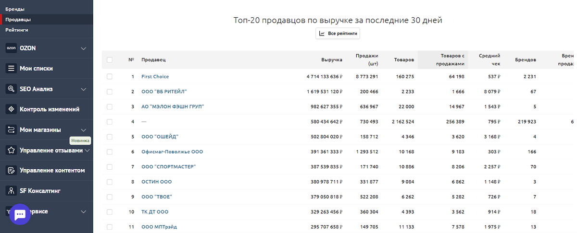577x233 pixels.
Task: Sort by the Брендов column header
Action: [525, 60]
